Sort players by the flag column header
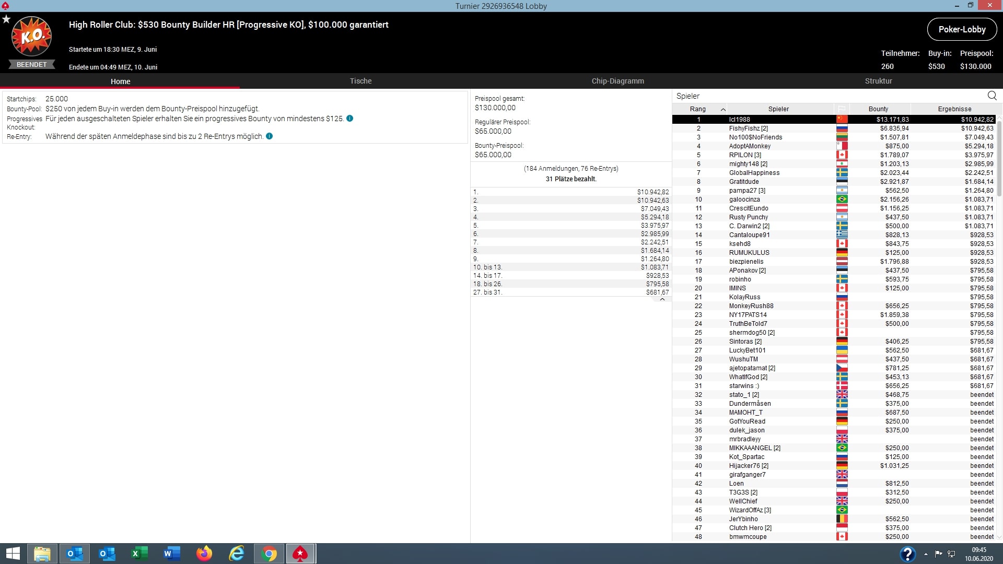The height and width of the screenshot is (564, 1003). pyautogui.click(x=842, y=109)
